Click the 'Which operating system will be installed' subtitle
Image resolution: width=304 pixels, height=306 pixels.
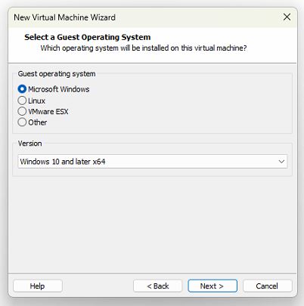[x=144, y=48]
